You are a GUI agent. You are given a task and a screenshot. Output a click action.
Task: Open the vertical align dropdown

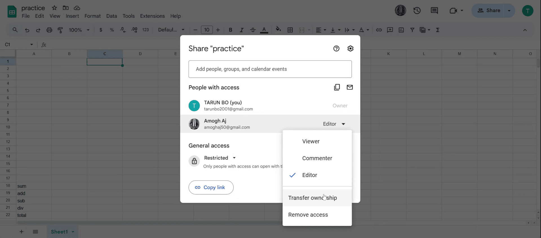[x=335, y=30]
